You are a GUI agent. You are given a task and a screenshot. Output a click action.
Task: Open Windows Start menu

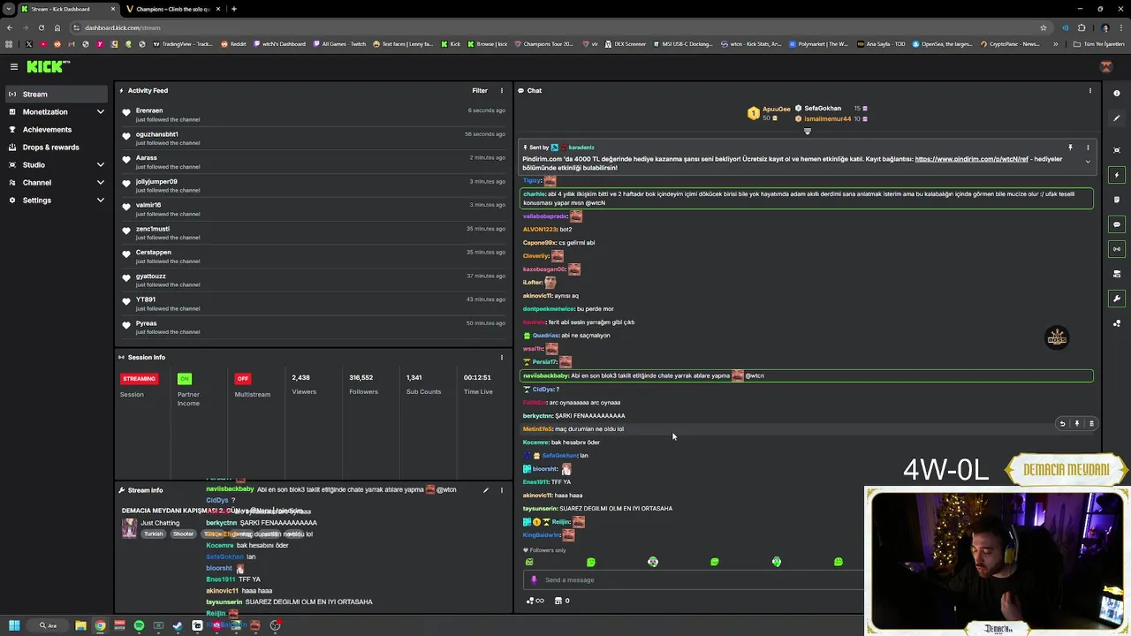pos(14,625)
